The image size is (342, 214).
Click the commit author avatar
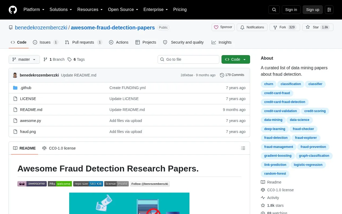click(15, 75)
